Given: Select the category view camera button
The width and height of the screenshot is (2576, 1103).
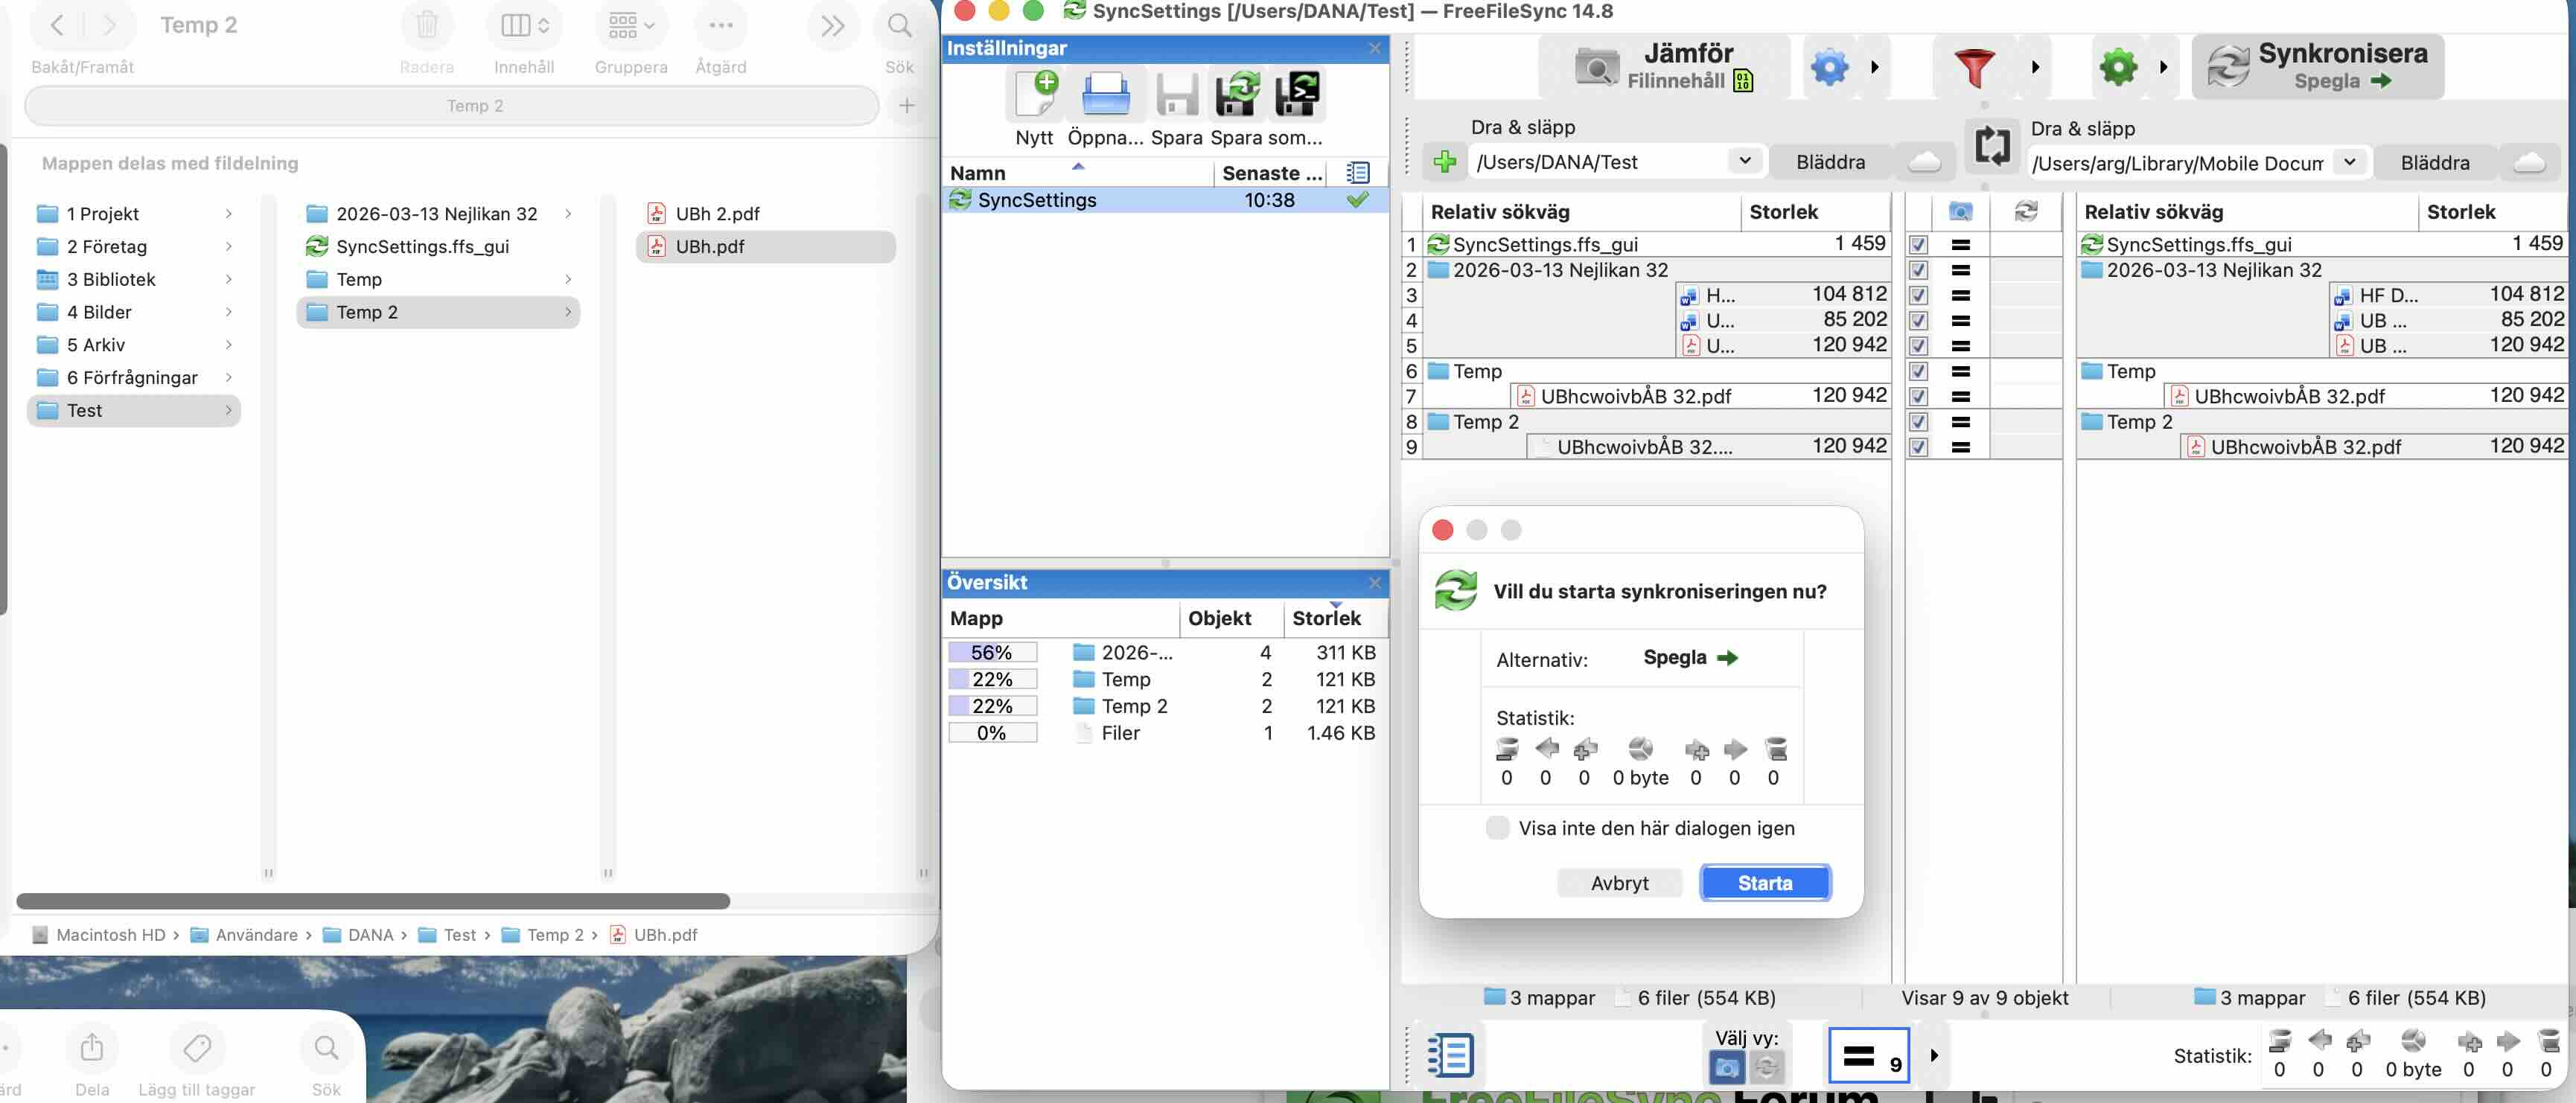Looking at the screenshot, I should (x=1726, y=1067).
